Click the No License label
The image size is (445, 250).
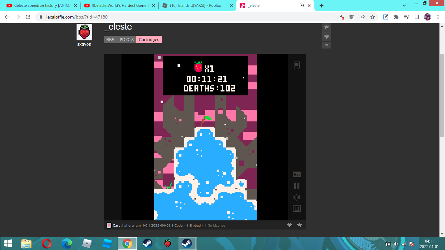(216, 225)
